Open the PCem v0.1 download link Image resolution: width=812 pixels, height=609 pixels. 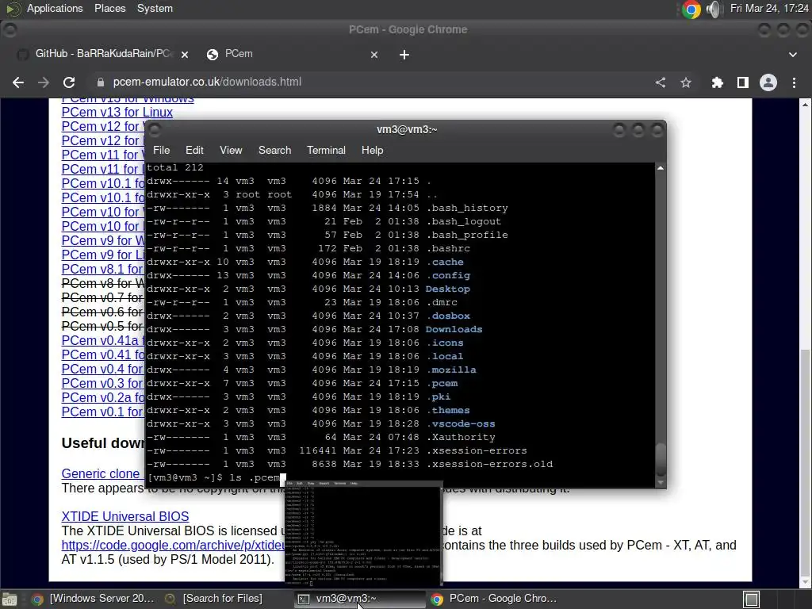[102, 412]
